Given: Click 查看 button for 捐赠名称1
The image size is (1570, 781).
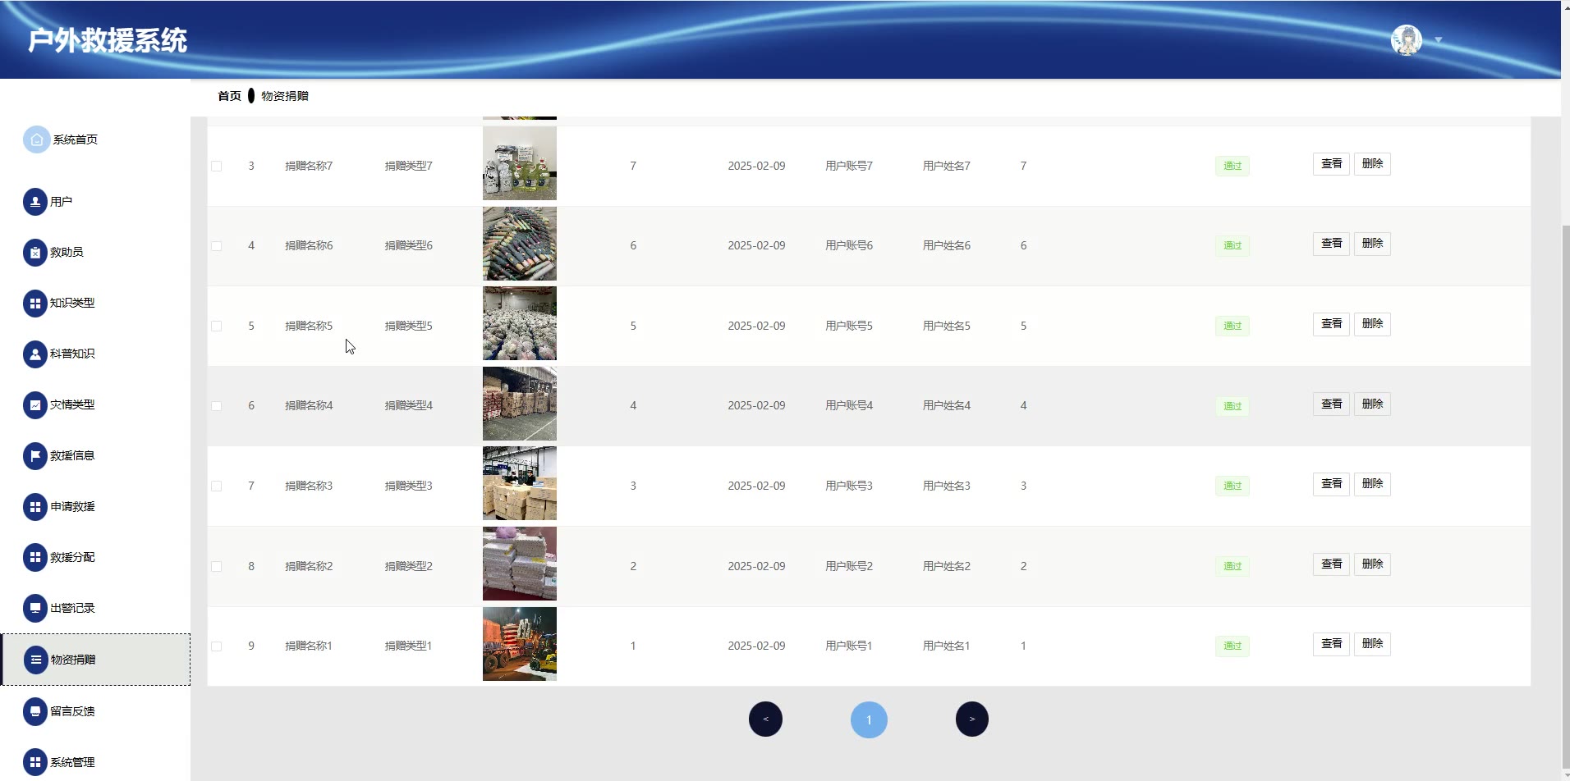Looking at the screenshot, I should click(1331, 644).
